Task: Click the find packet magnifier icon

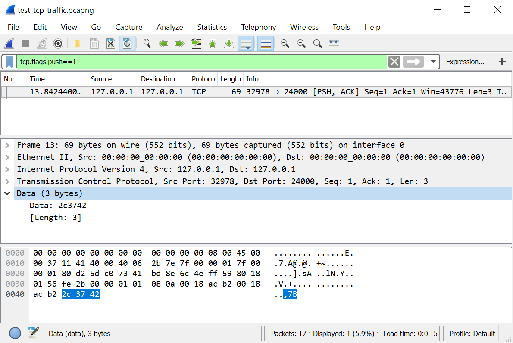Action: point(147,44)
